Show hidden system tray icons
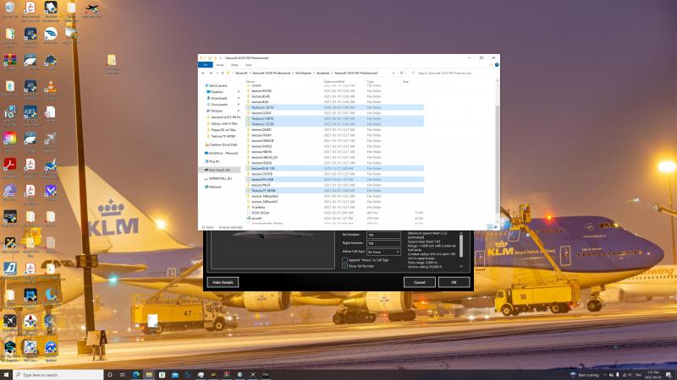677x380 pixels. pos(605,375)
